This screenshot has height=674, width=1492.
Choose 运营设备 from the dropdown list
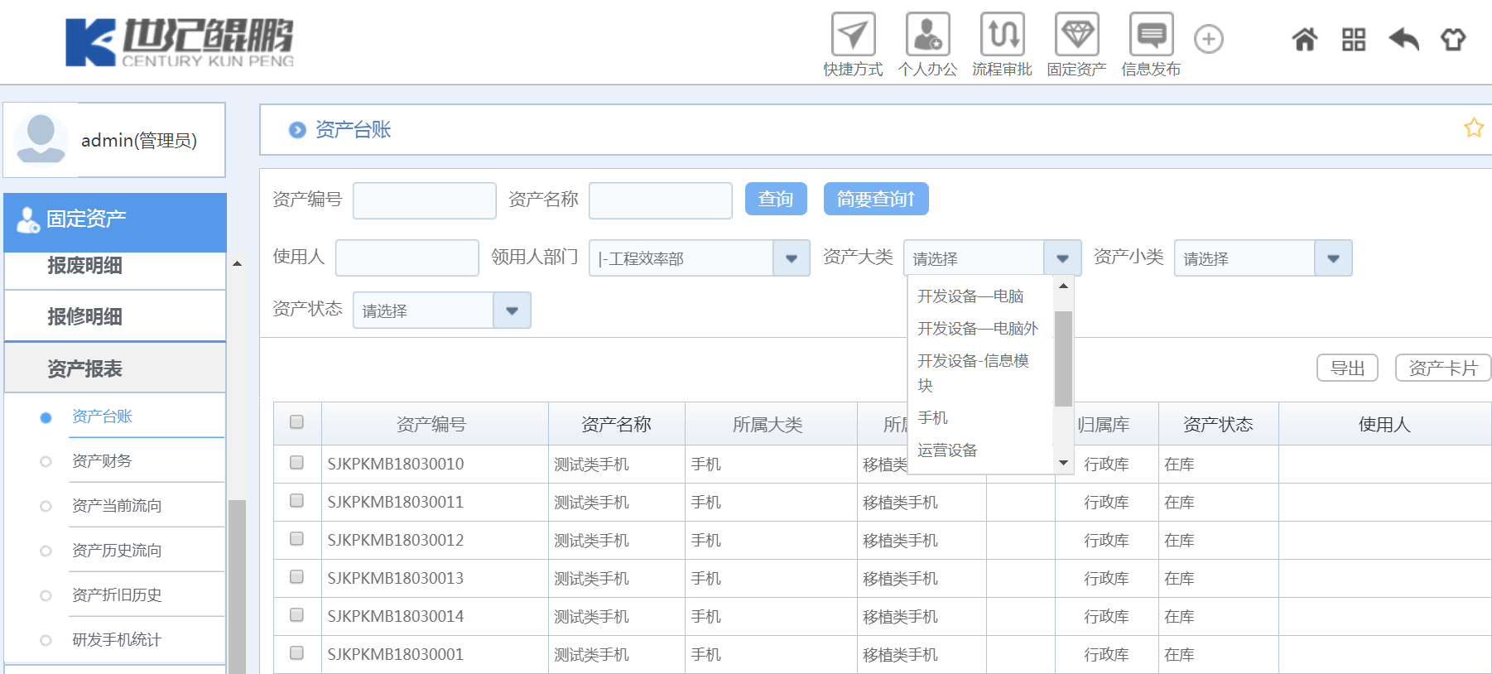(947, 450)
